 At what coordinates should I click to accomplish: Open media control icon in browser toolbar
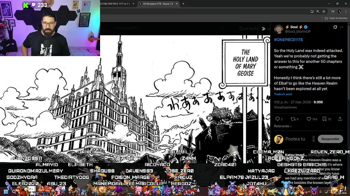point(333,11)
